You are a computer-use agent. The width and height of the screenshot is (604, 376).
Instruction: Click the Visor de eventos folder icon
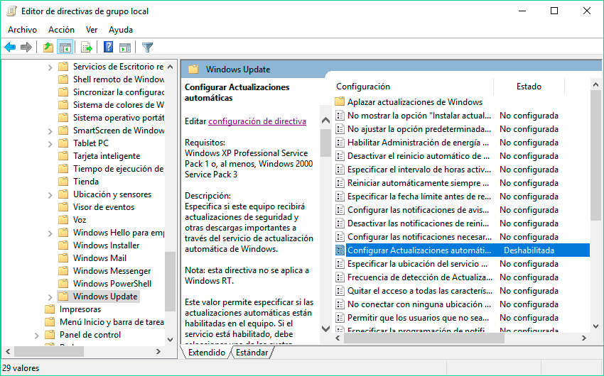click(x=63, y=207)
